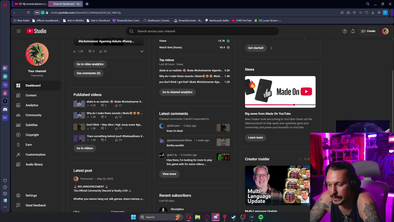This screenshot has width=394, height=222.
Task: Click the Made On YouTube news image
Action: pos(280,92)
